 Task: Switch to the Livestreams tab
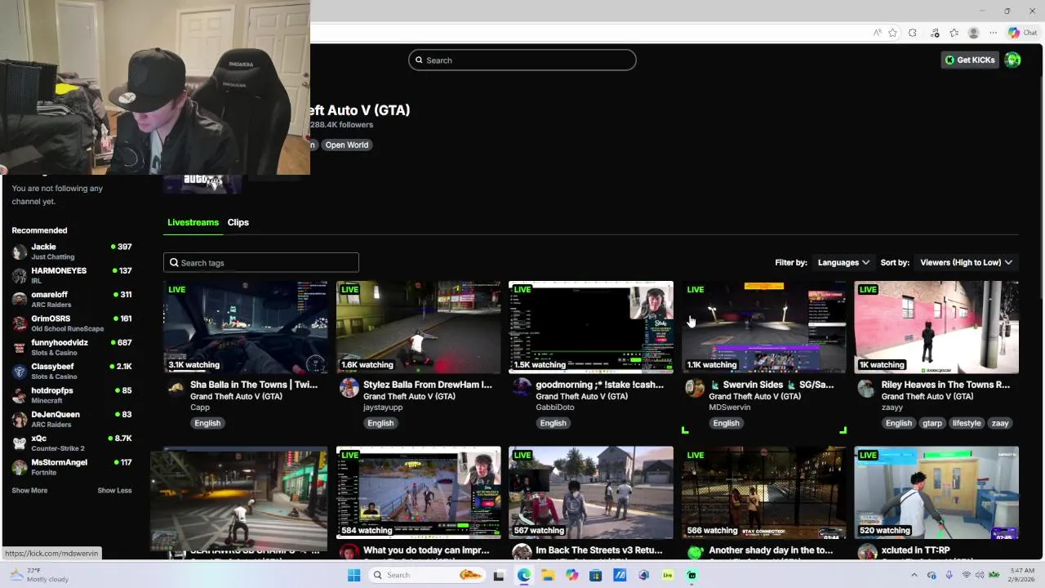point(193,222)
